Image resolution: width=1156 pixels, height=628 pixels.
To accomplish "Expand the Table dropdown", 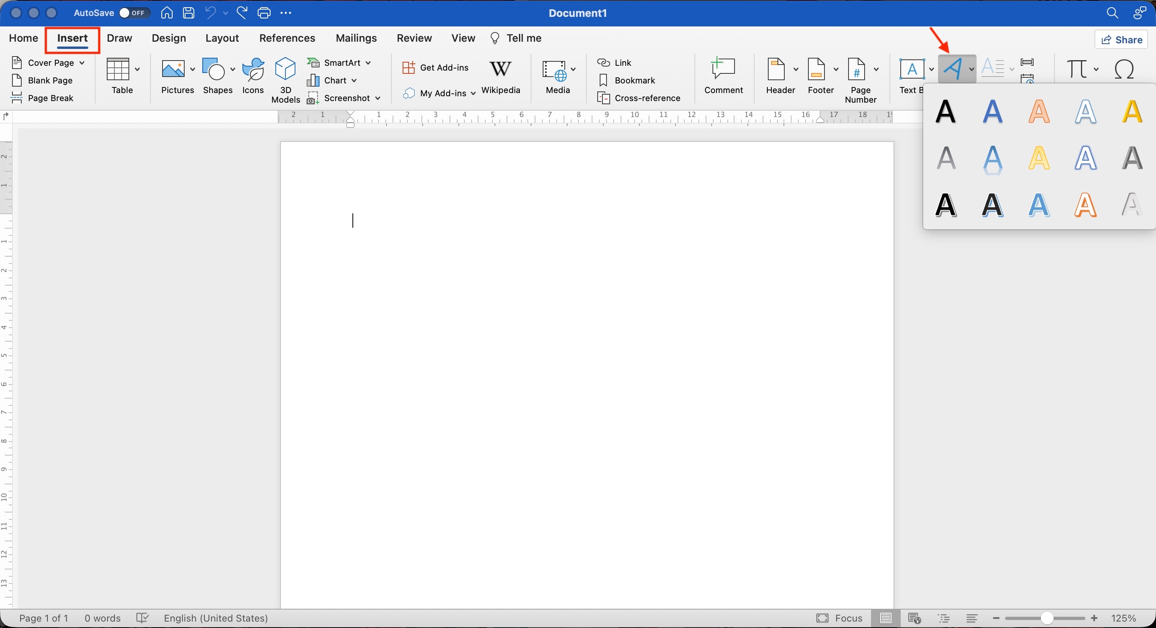I will [x=137, y=69].
